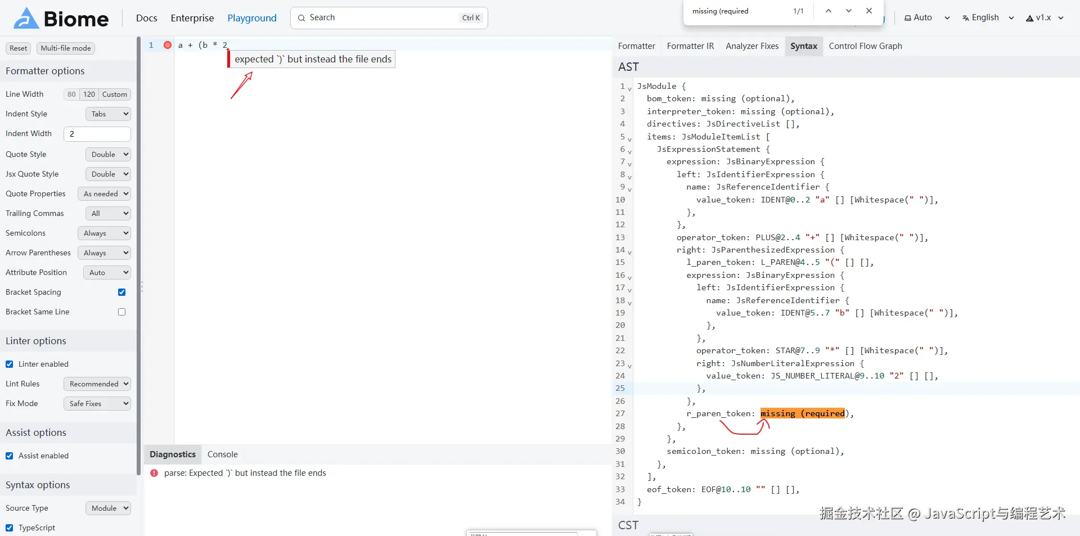Click the Auto theme monitor icon
Image resolution: width=1080 pixels, height=536 pixels.
coord(908,18)
